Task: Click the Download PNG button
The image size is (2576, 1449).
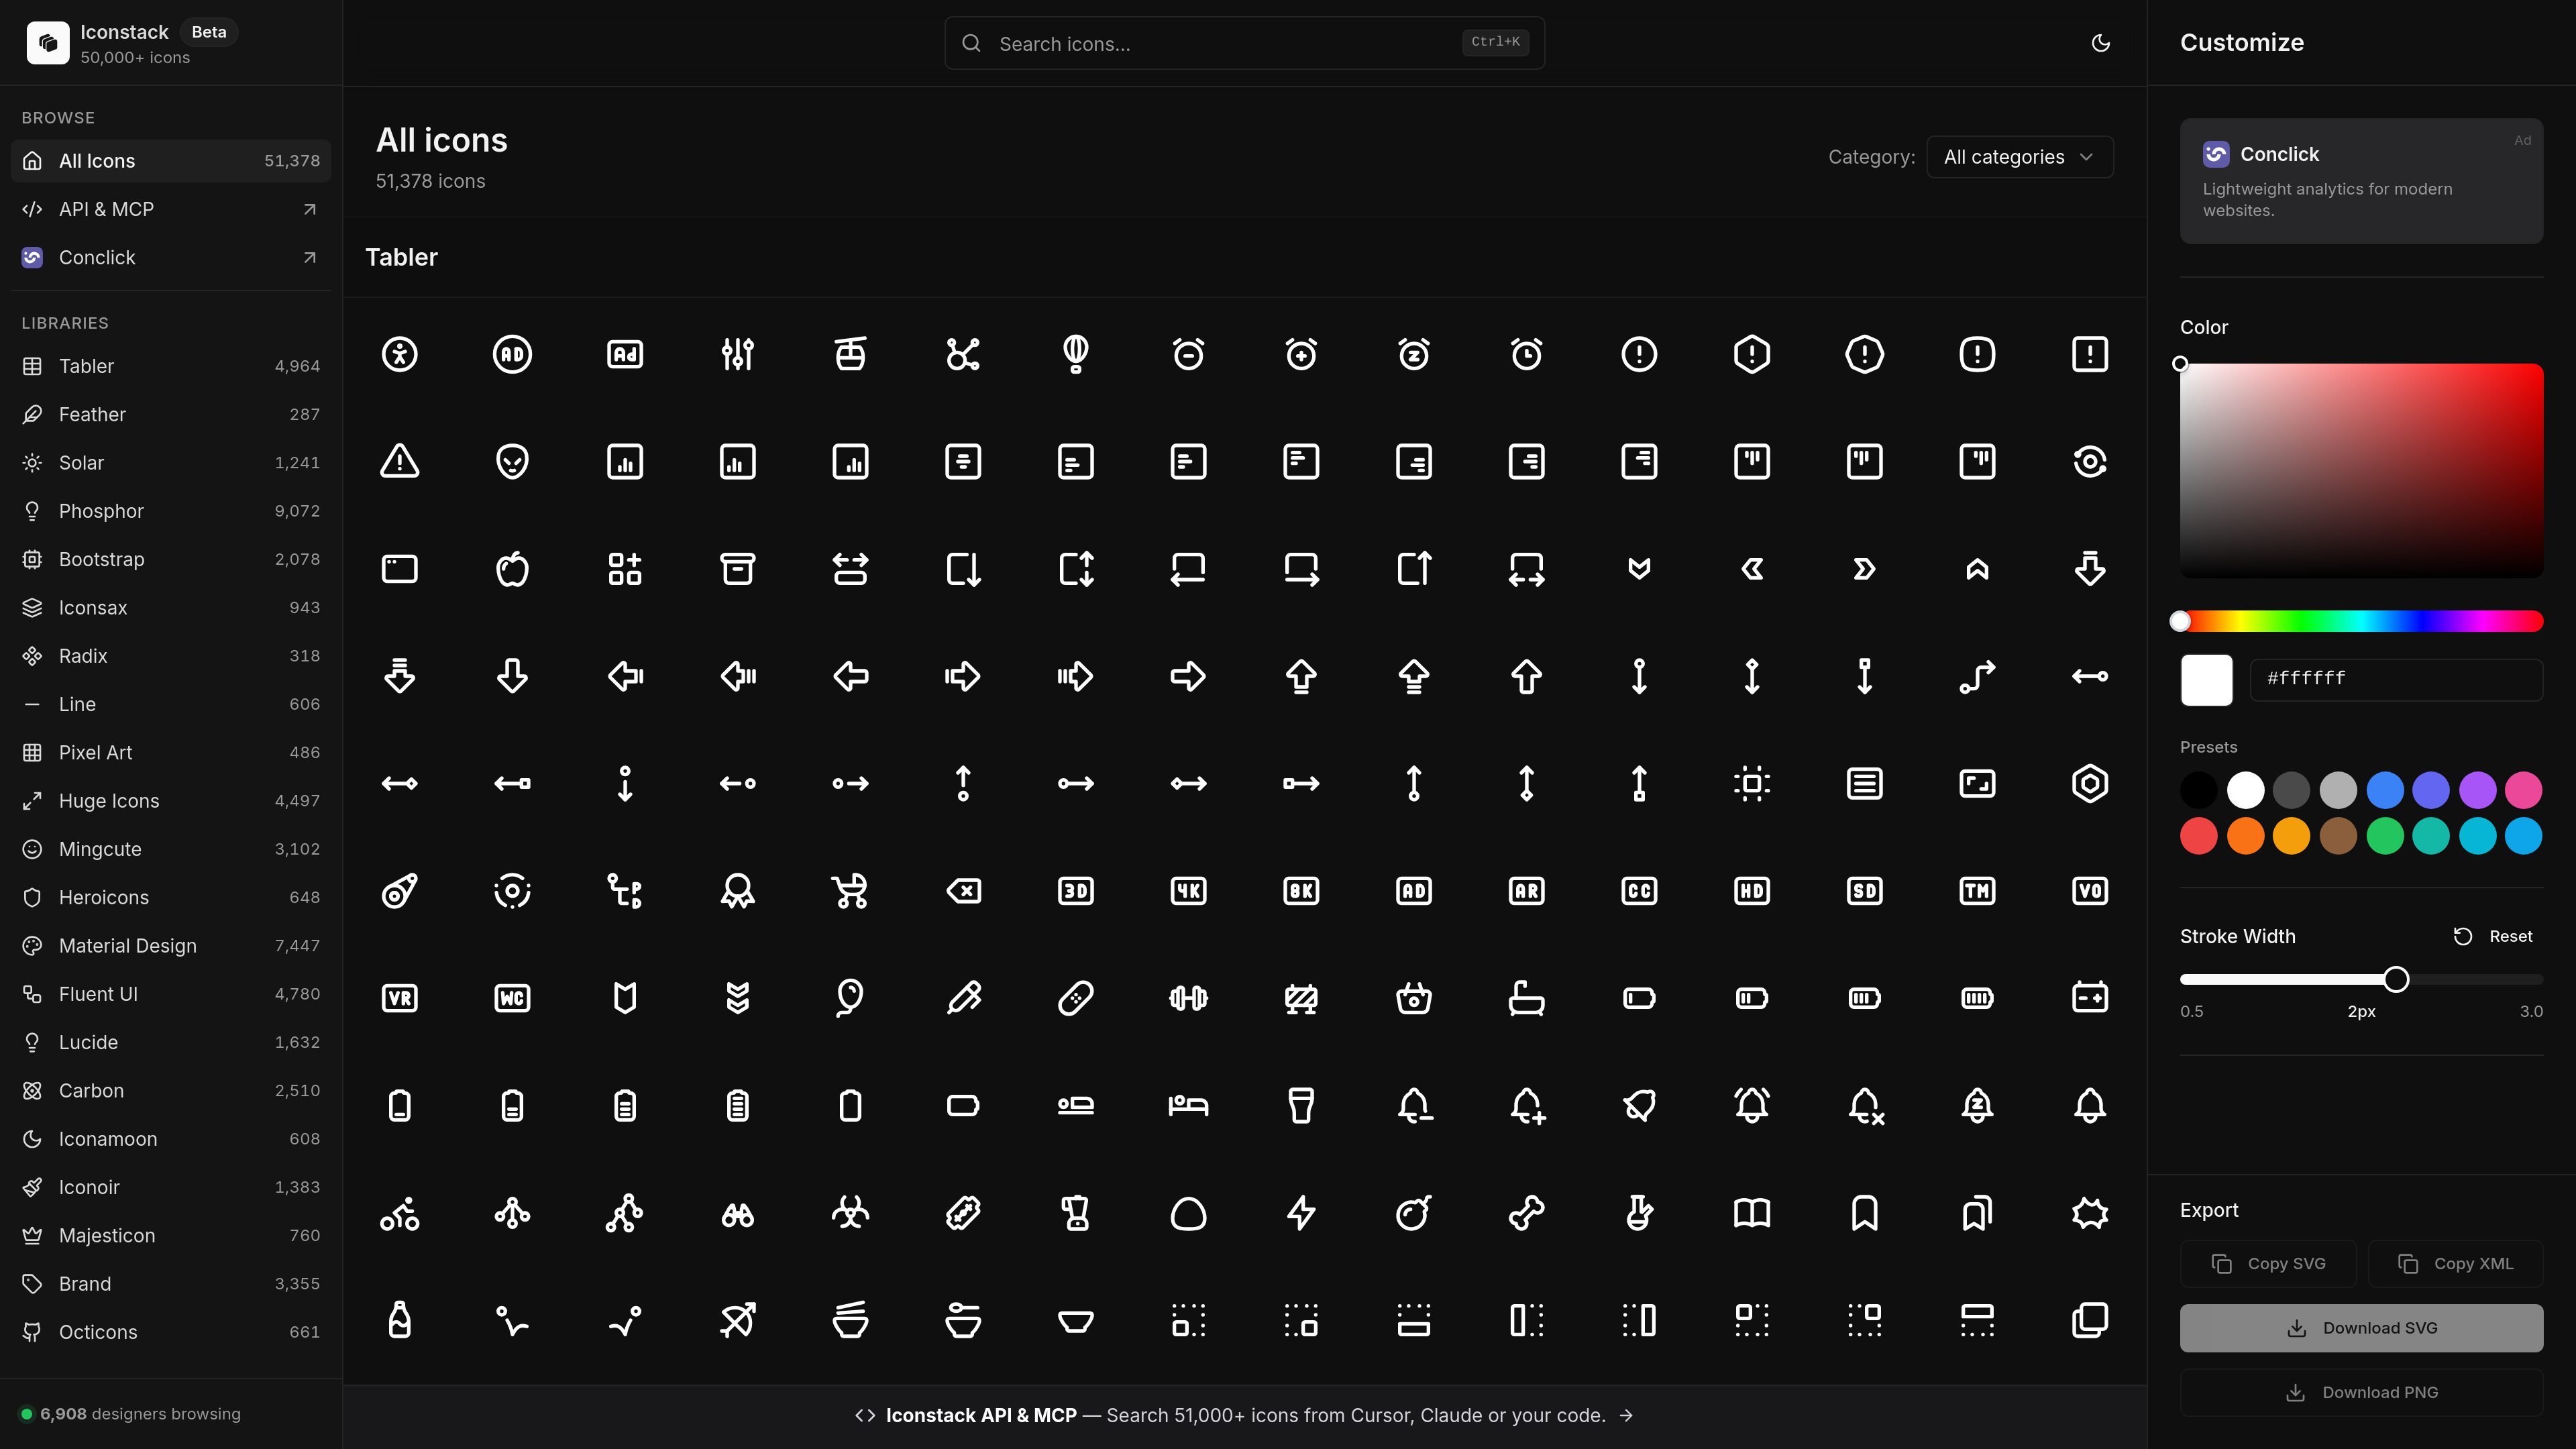Action: (2361, 1392)
